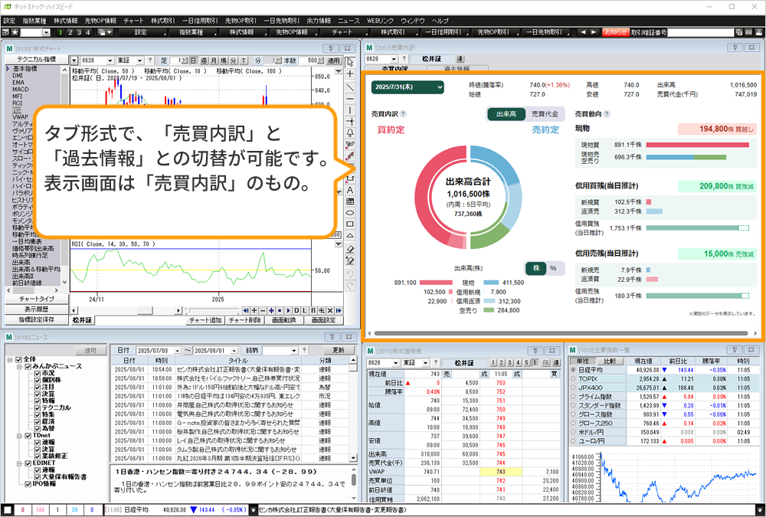Toggle the 市況 news checkbox
Viewport: 766px width, 517px height.
(x=38, y=373)
